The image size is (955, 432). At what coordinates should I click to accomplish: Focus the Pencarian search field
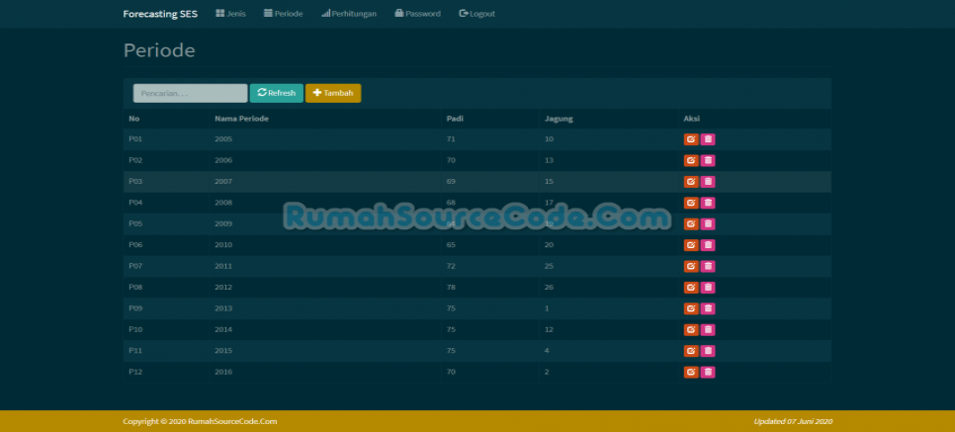pos(191,93)
